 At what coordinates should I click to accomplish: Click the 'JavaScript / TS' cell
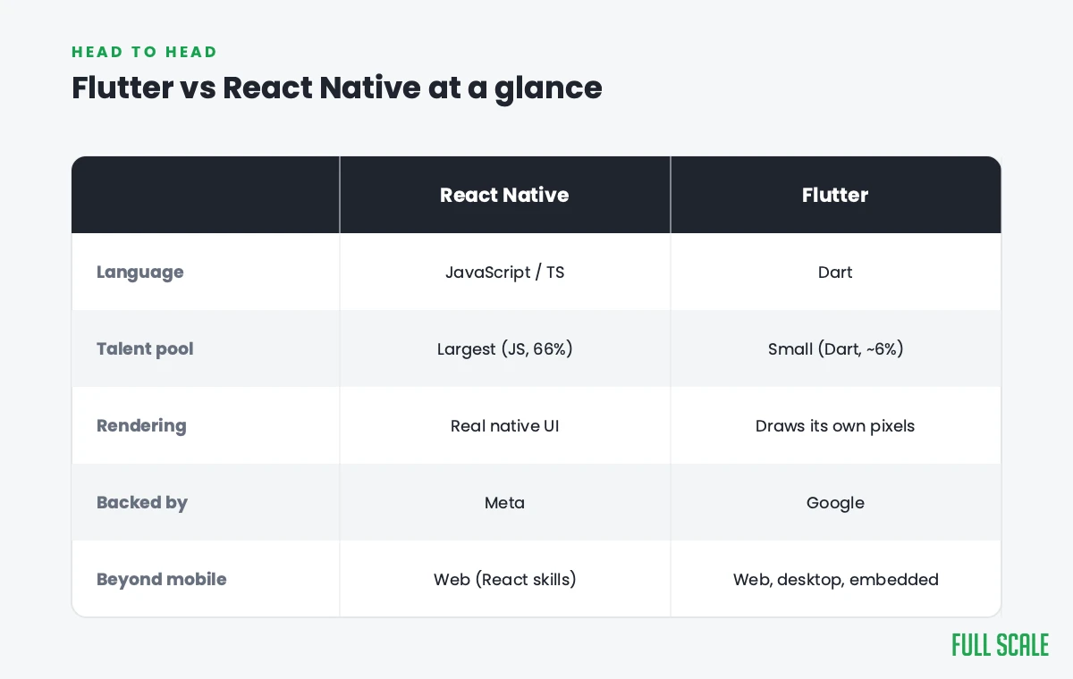coord(504,272)
